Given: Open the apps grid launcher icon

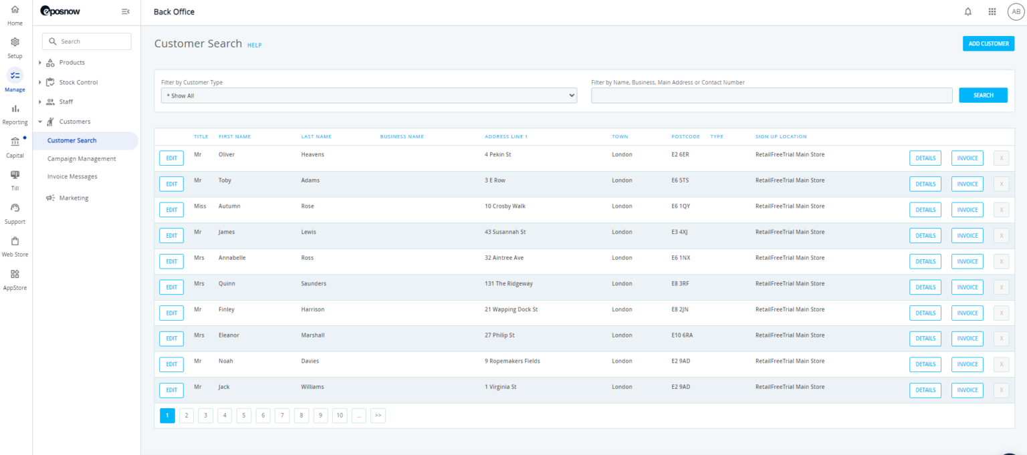Looking at the screenshot, I should pyautogui.click(x=992, y=12).
